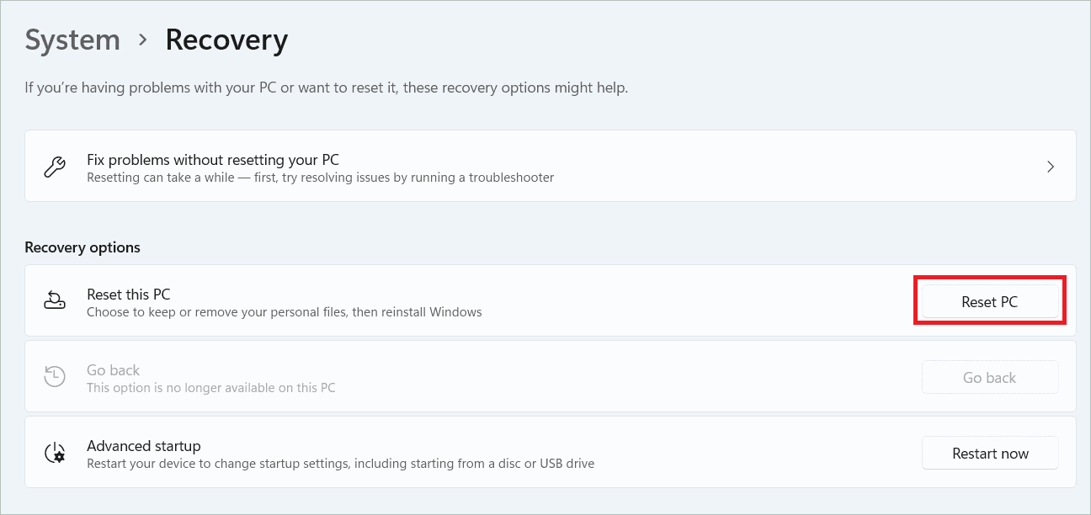
Task: Click the wrench icon for fixing problems
Action: click(55, 166)
